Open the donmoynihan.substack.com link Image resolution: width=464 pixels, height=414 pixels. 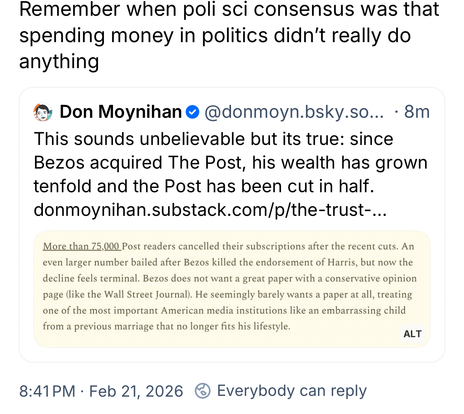(x=210, y=210)
